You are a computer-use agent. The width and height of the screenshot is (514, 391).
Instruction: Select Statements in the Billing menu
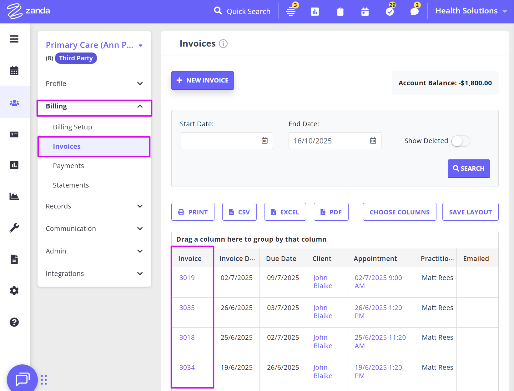point(71,185)
